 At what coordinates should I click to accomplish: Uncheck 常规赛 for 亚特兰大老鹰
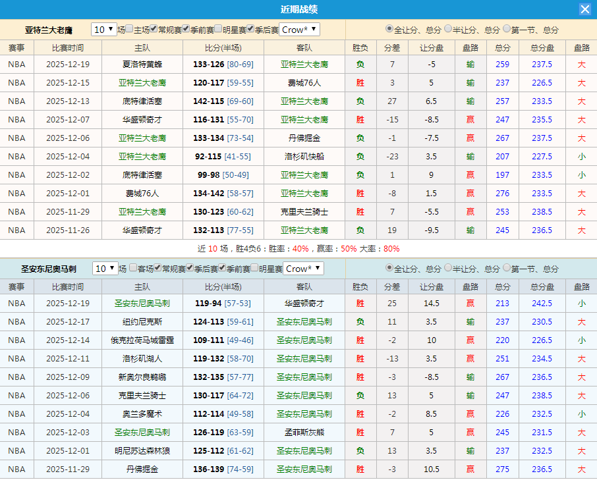coord(153,29)
